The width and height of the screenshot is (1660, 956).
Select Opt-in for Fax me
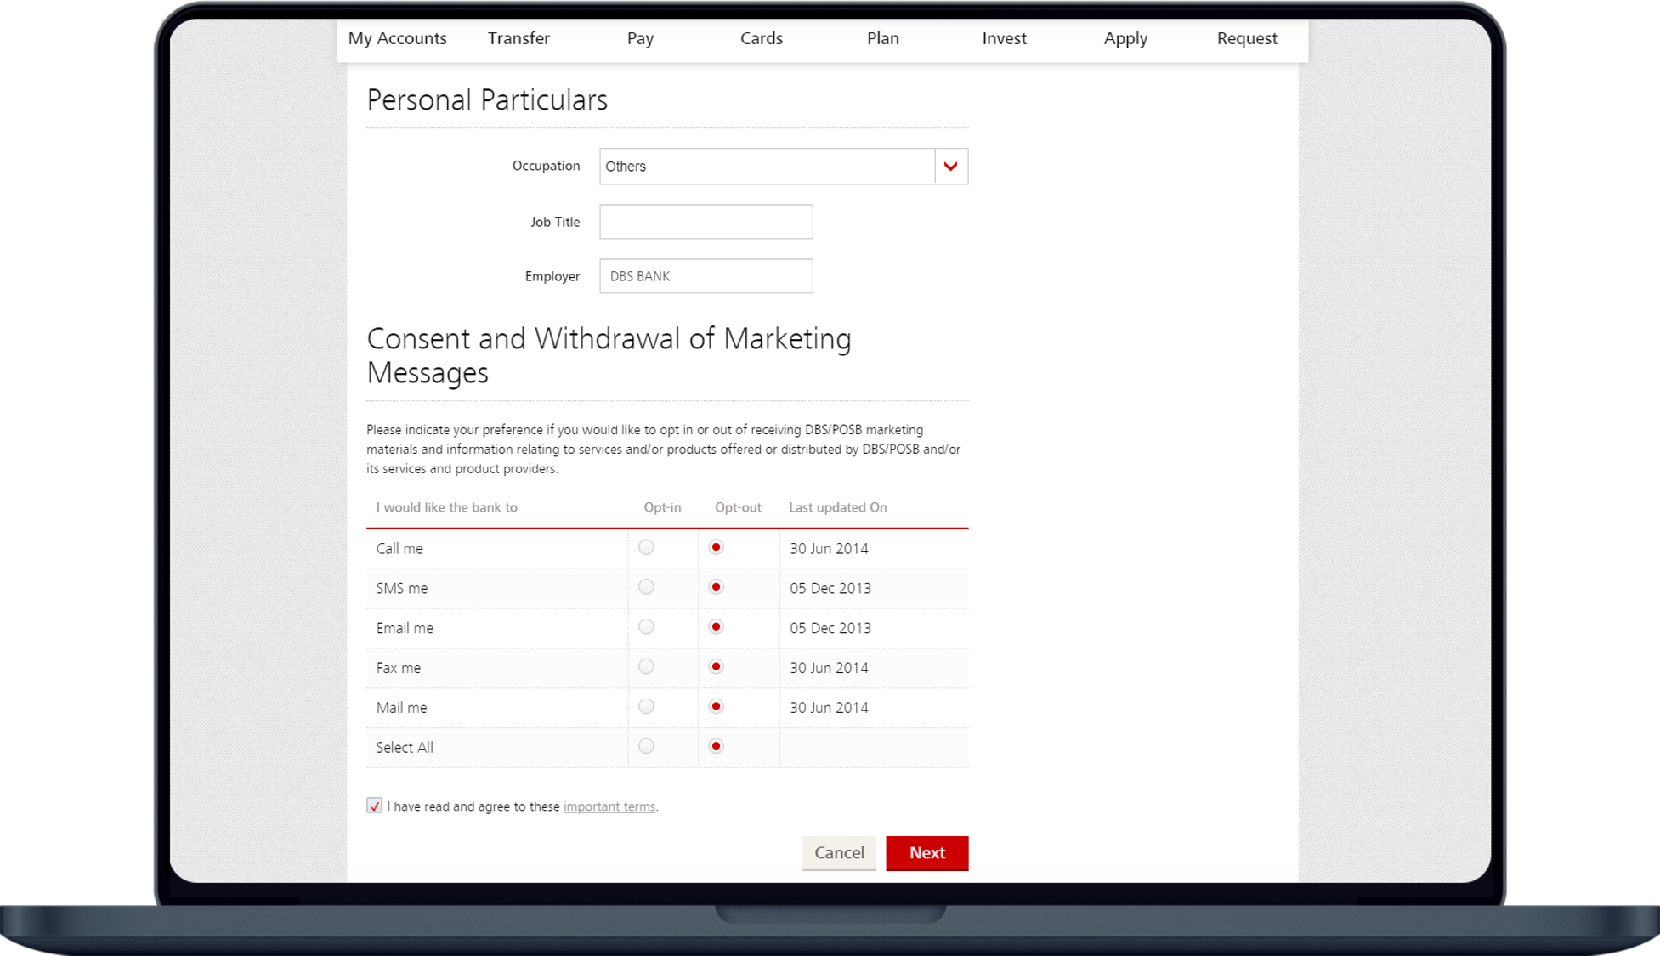point(646,667)
